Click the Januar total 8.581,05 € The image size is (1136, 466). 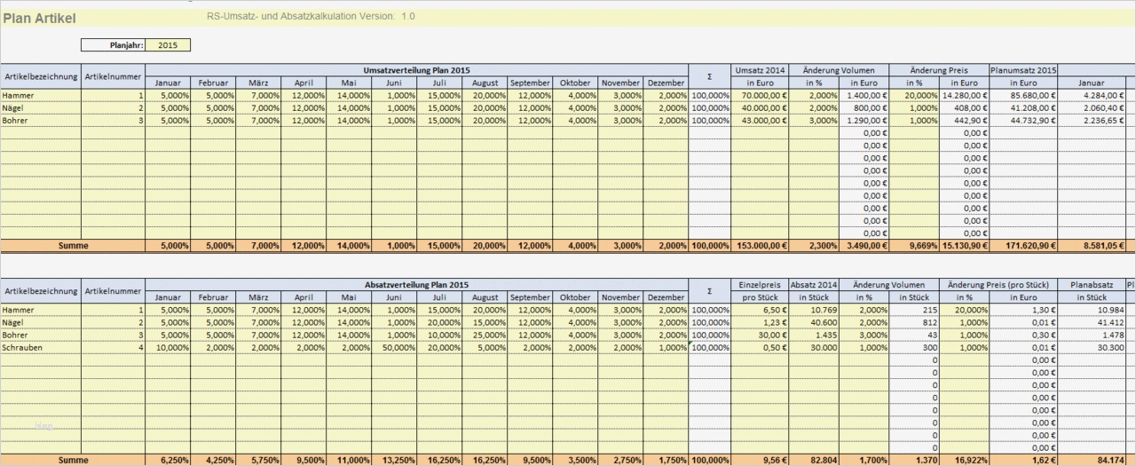tap(1092, 245)
